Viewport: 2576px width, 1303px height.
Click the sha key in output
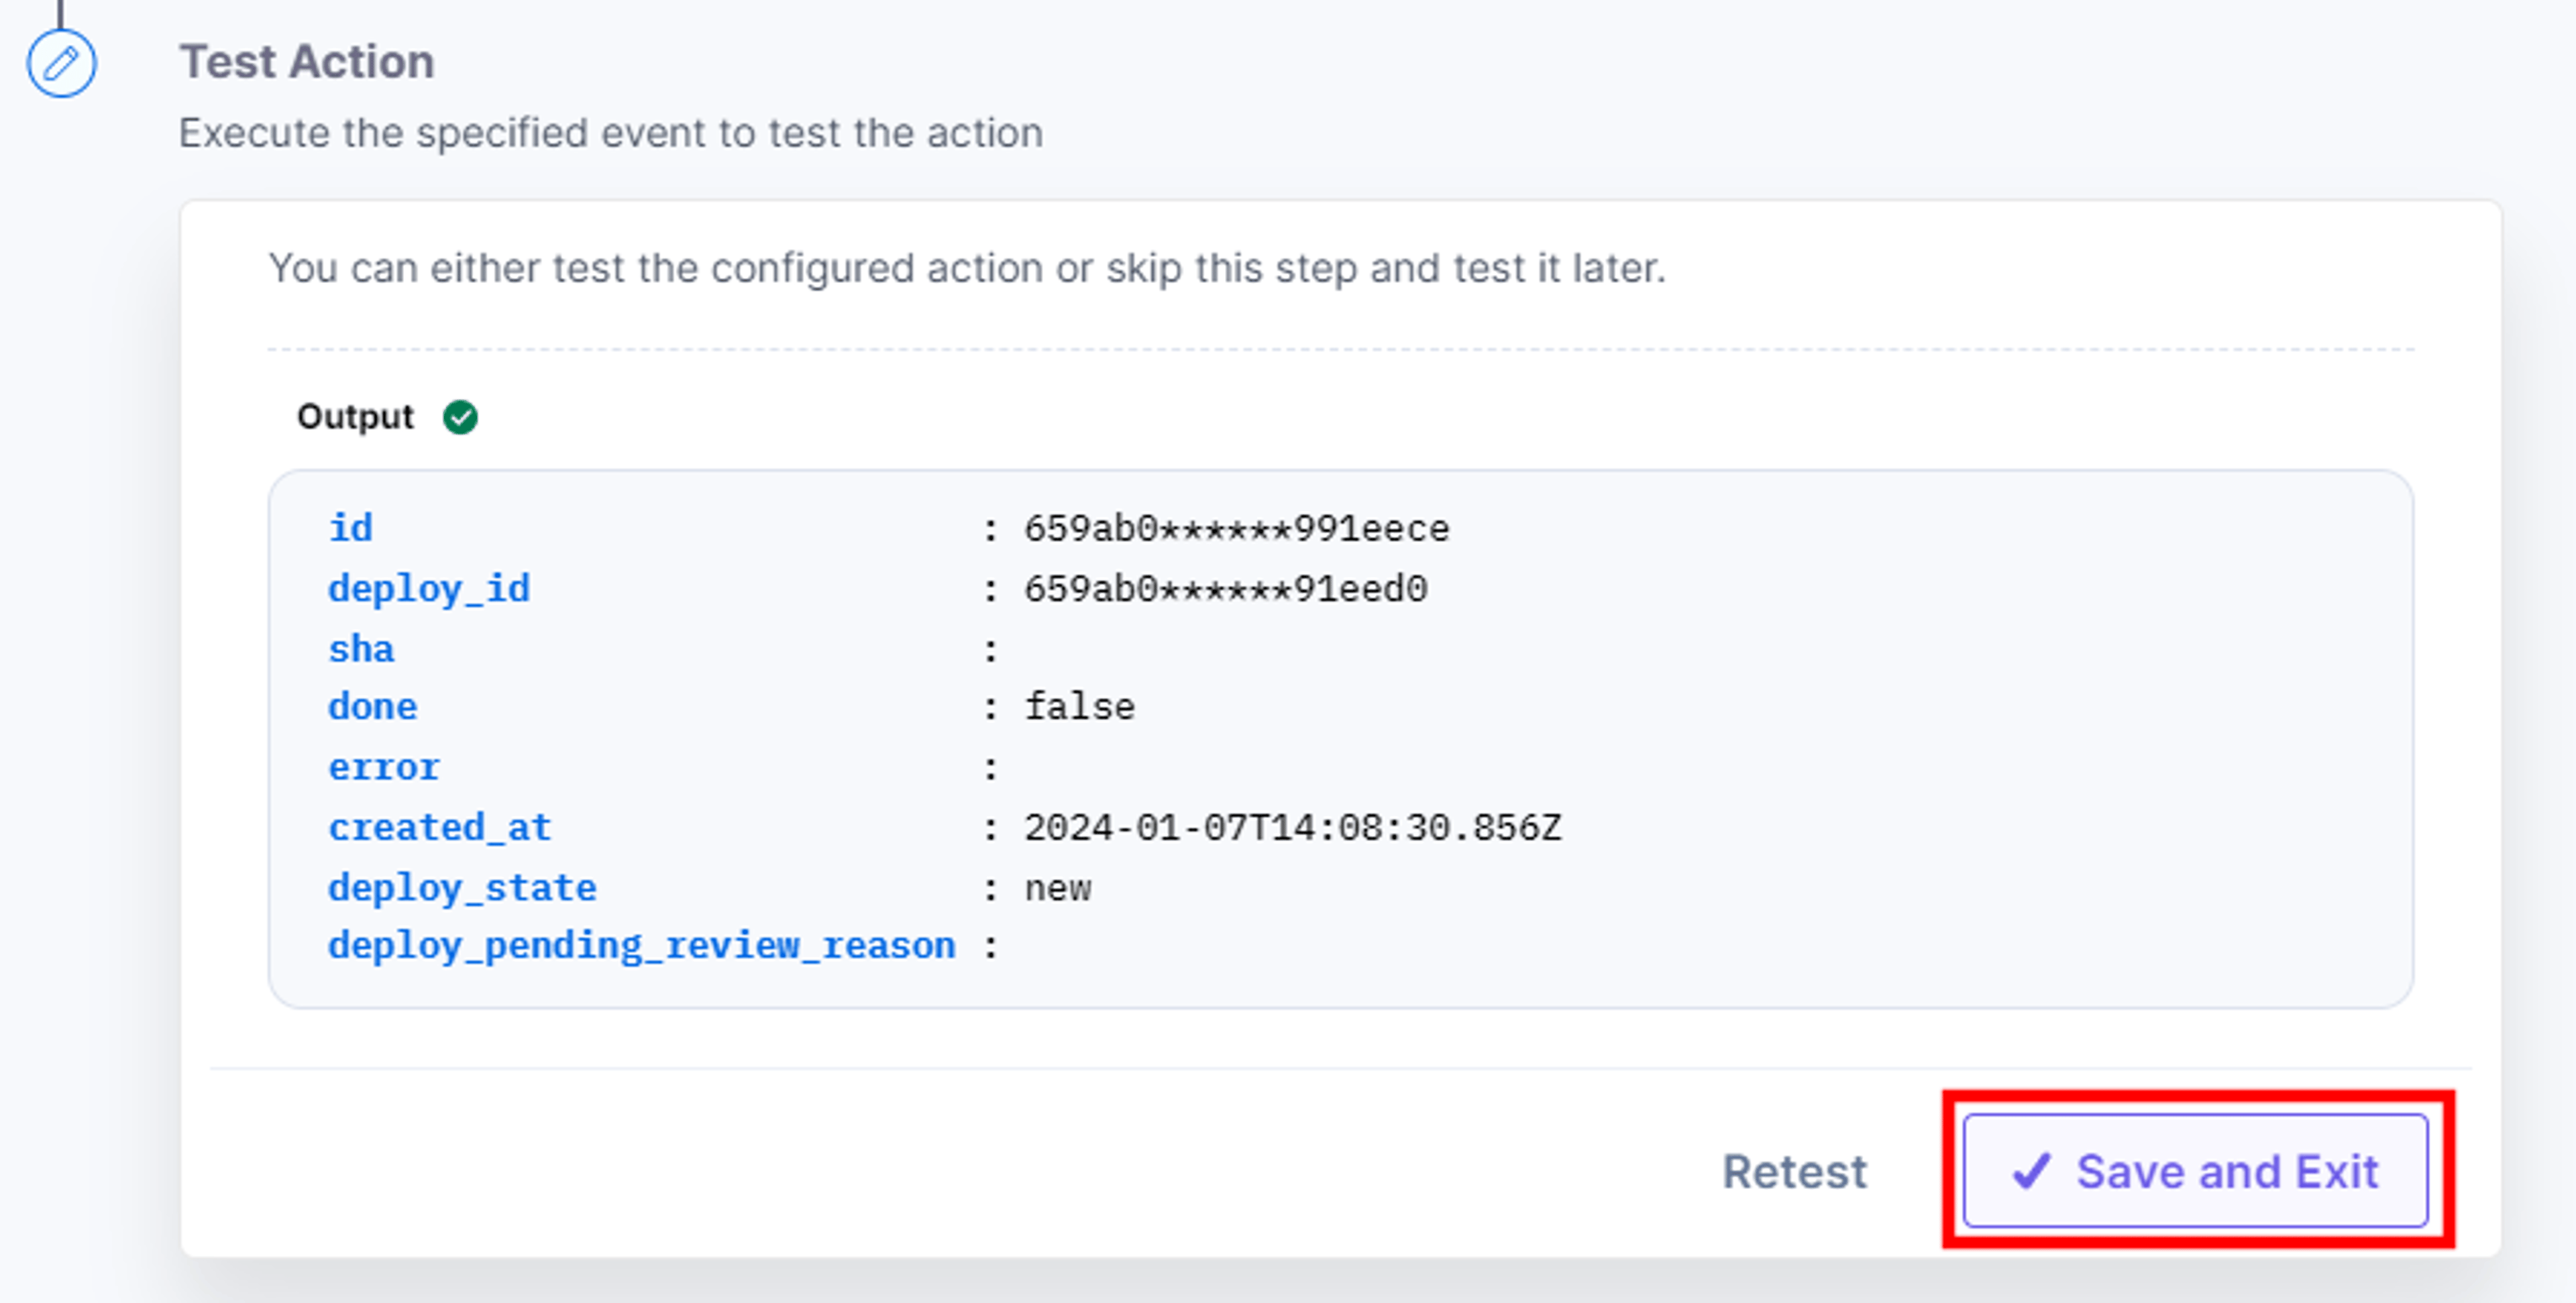point(361,649)
